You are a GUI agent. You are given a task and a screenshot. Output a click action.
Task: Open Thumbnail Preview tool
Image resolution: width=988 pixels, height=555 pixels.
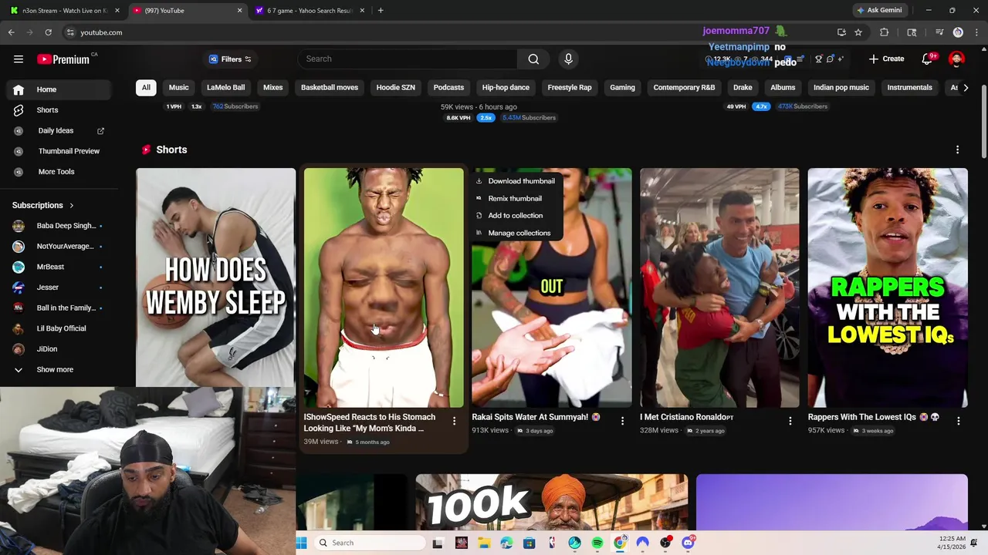(60, 151)
